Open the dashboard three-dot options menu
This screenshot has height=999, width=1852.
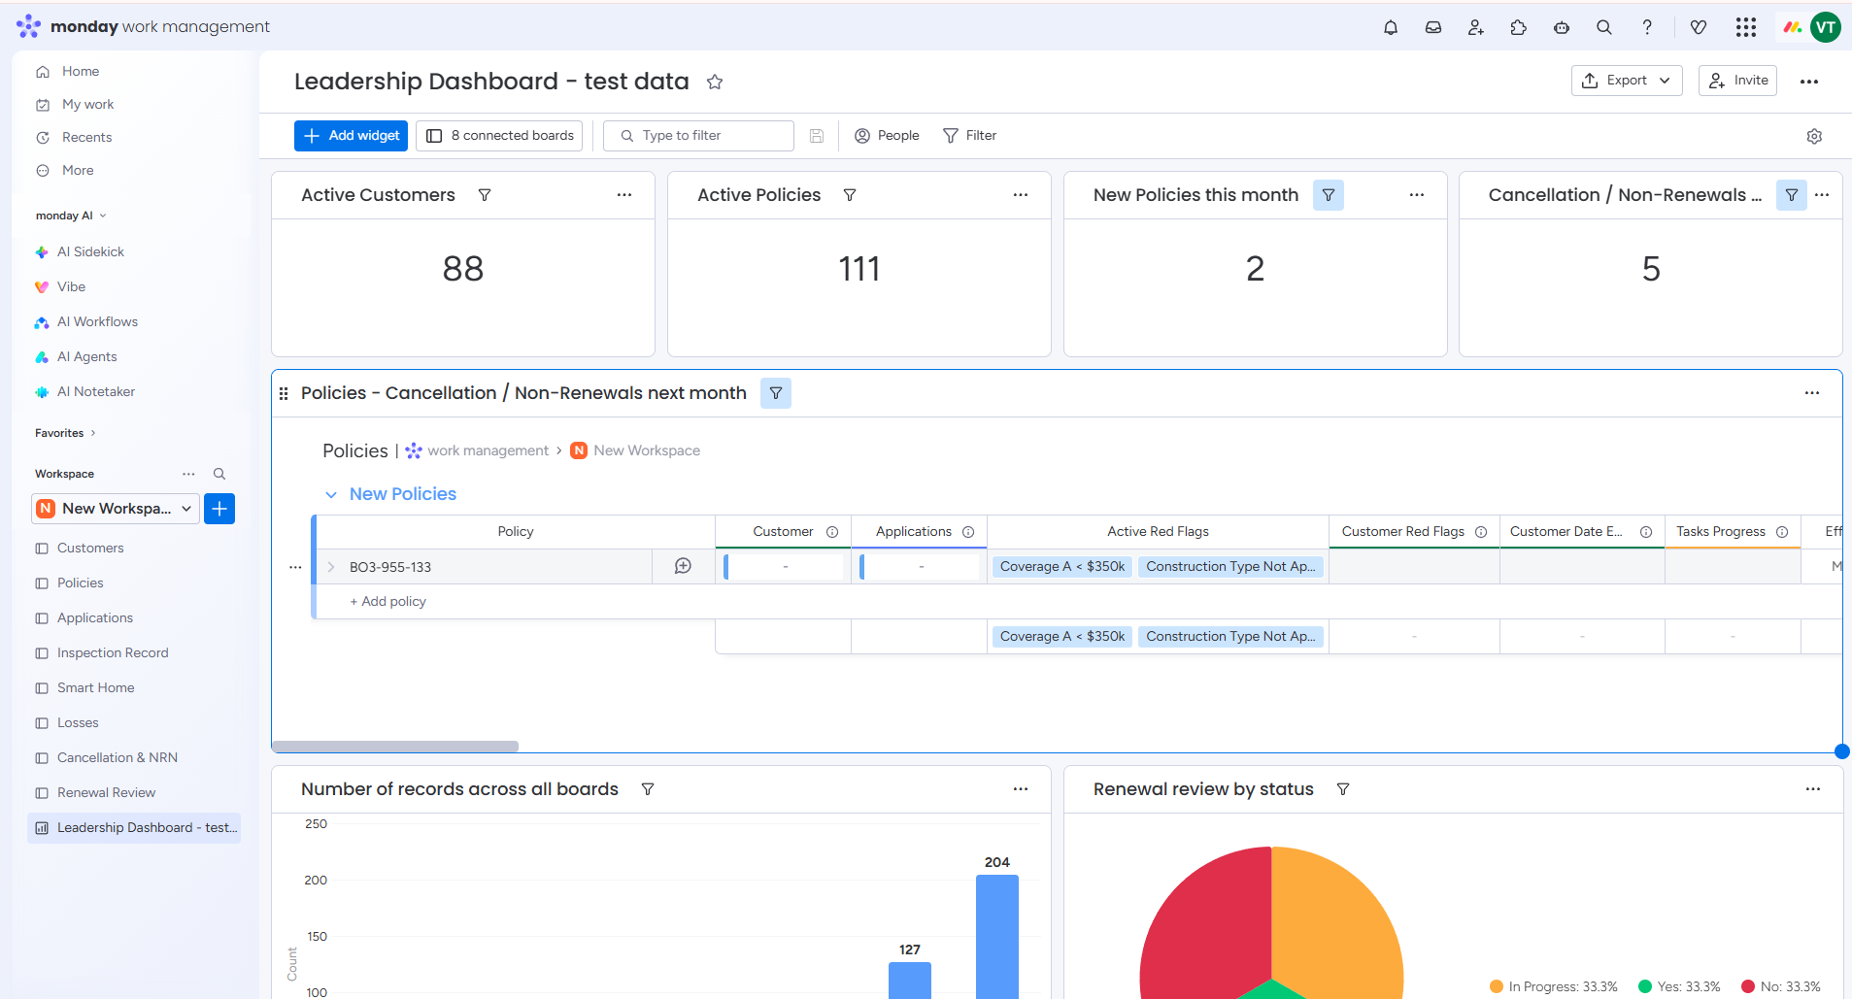1809,82
